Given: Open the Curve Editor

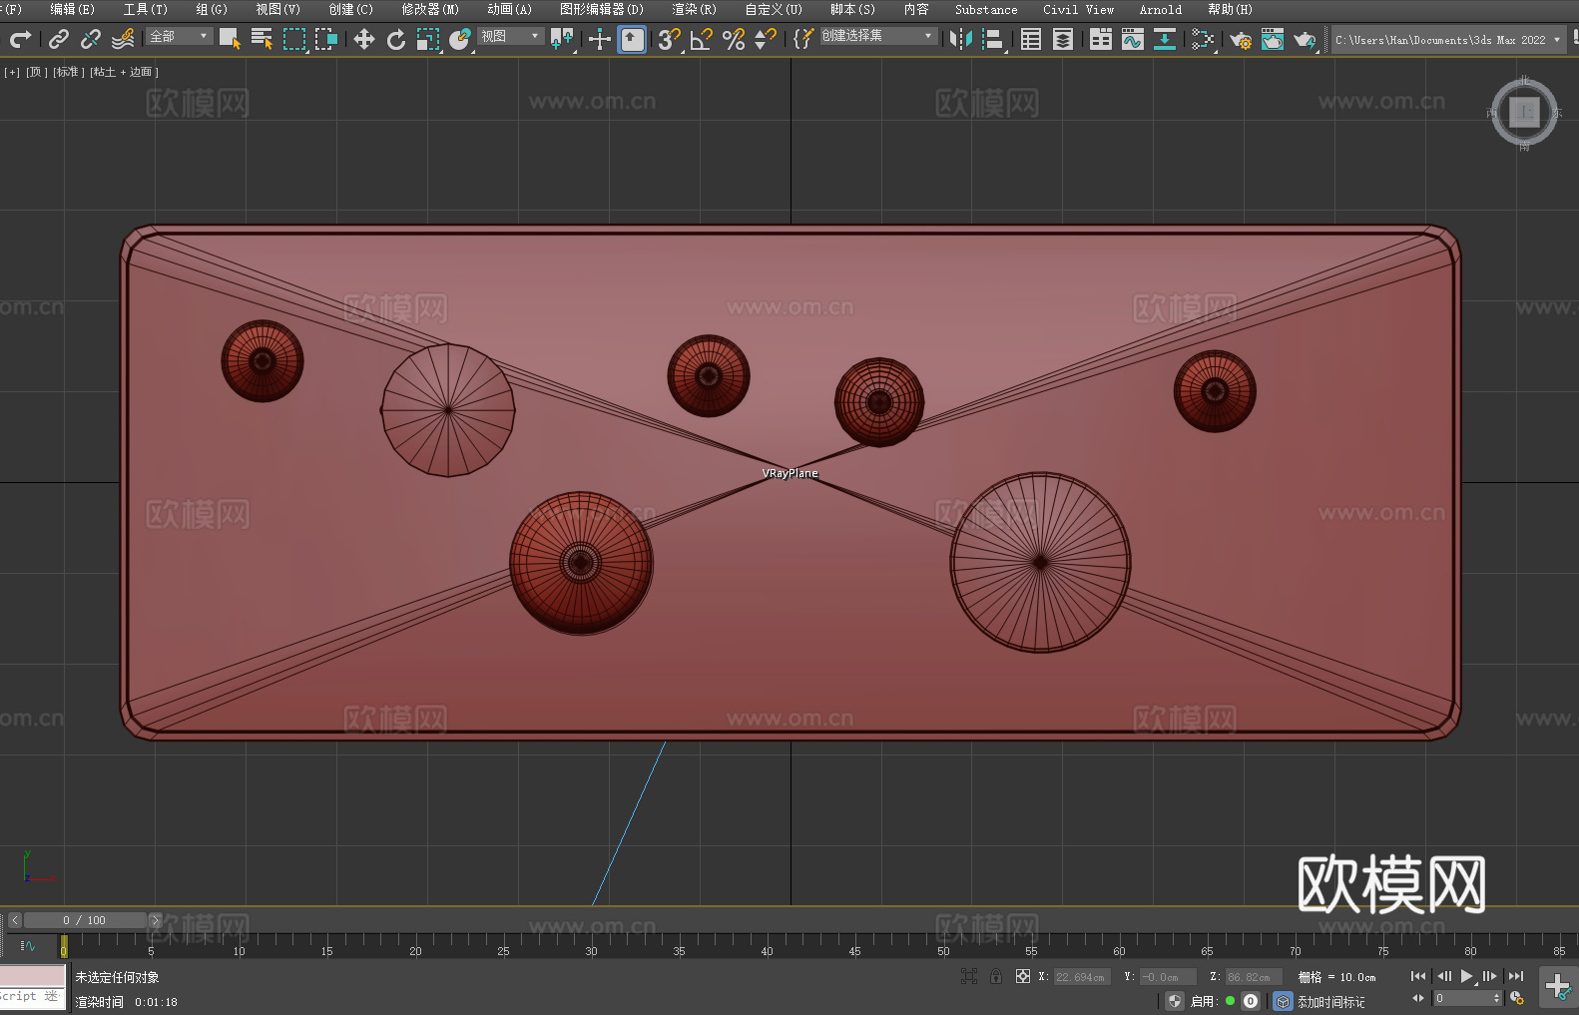Looking at the screenshot, I should (1133, 39).
